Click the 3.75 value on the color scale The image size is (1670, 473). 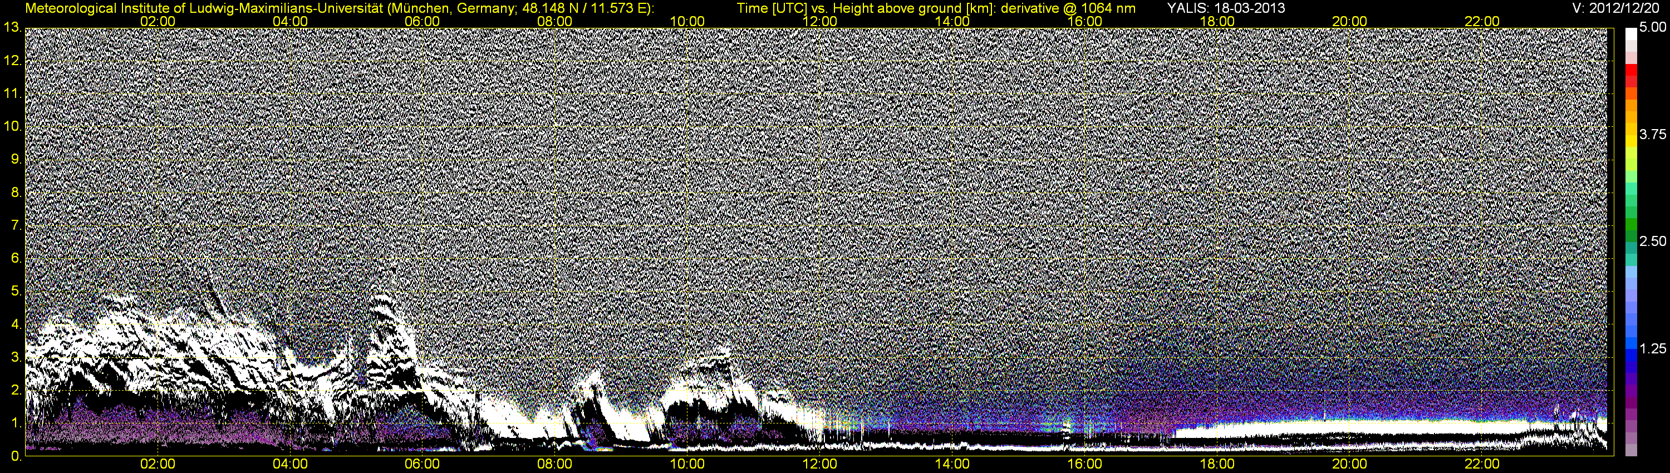click(1653, 135)
